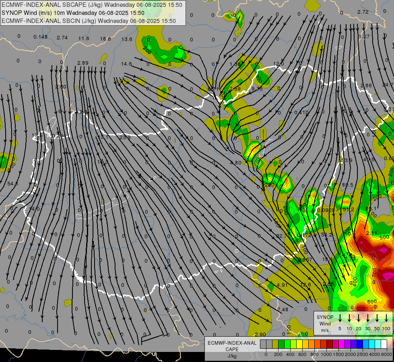Click the 'ECMWF-INDEX-ANAL' label in CAPE legend

click(232, 343)
